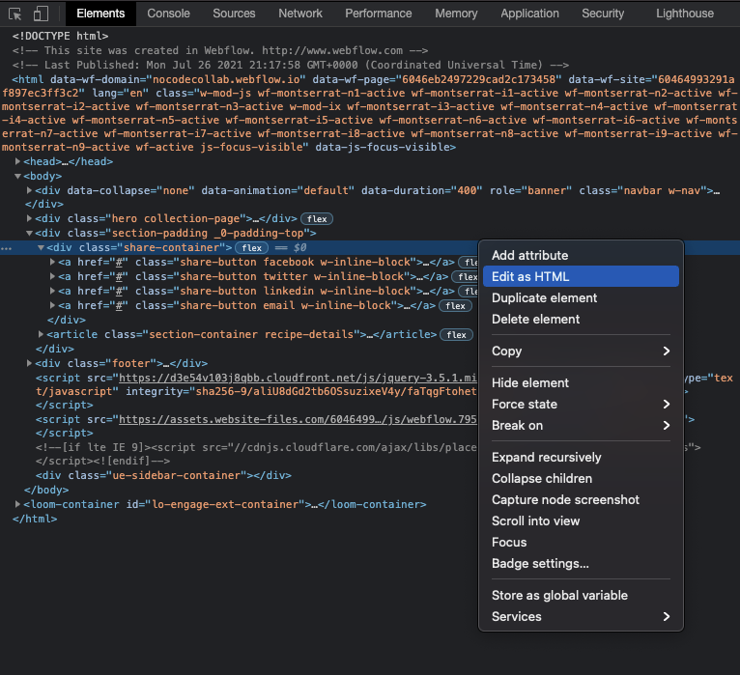Expand the footer div

point(29,363)
